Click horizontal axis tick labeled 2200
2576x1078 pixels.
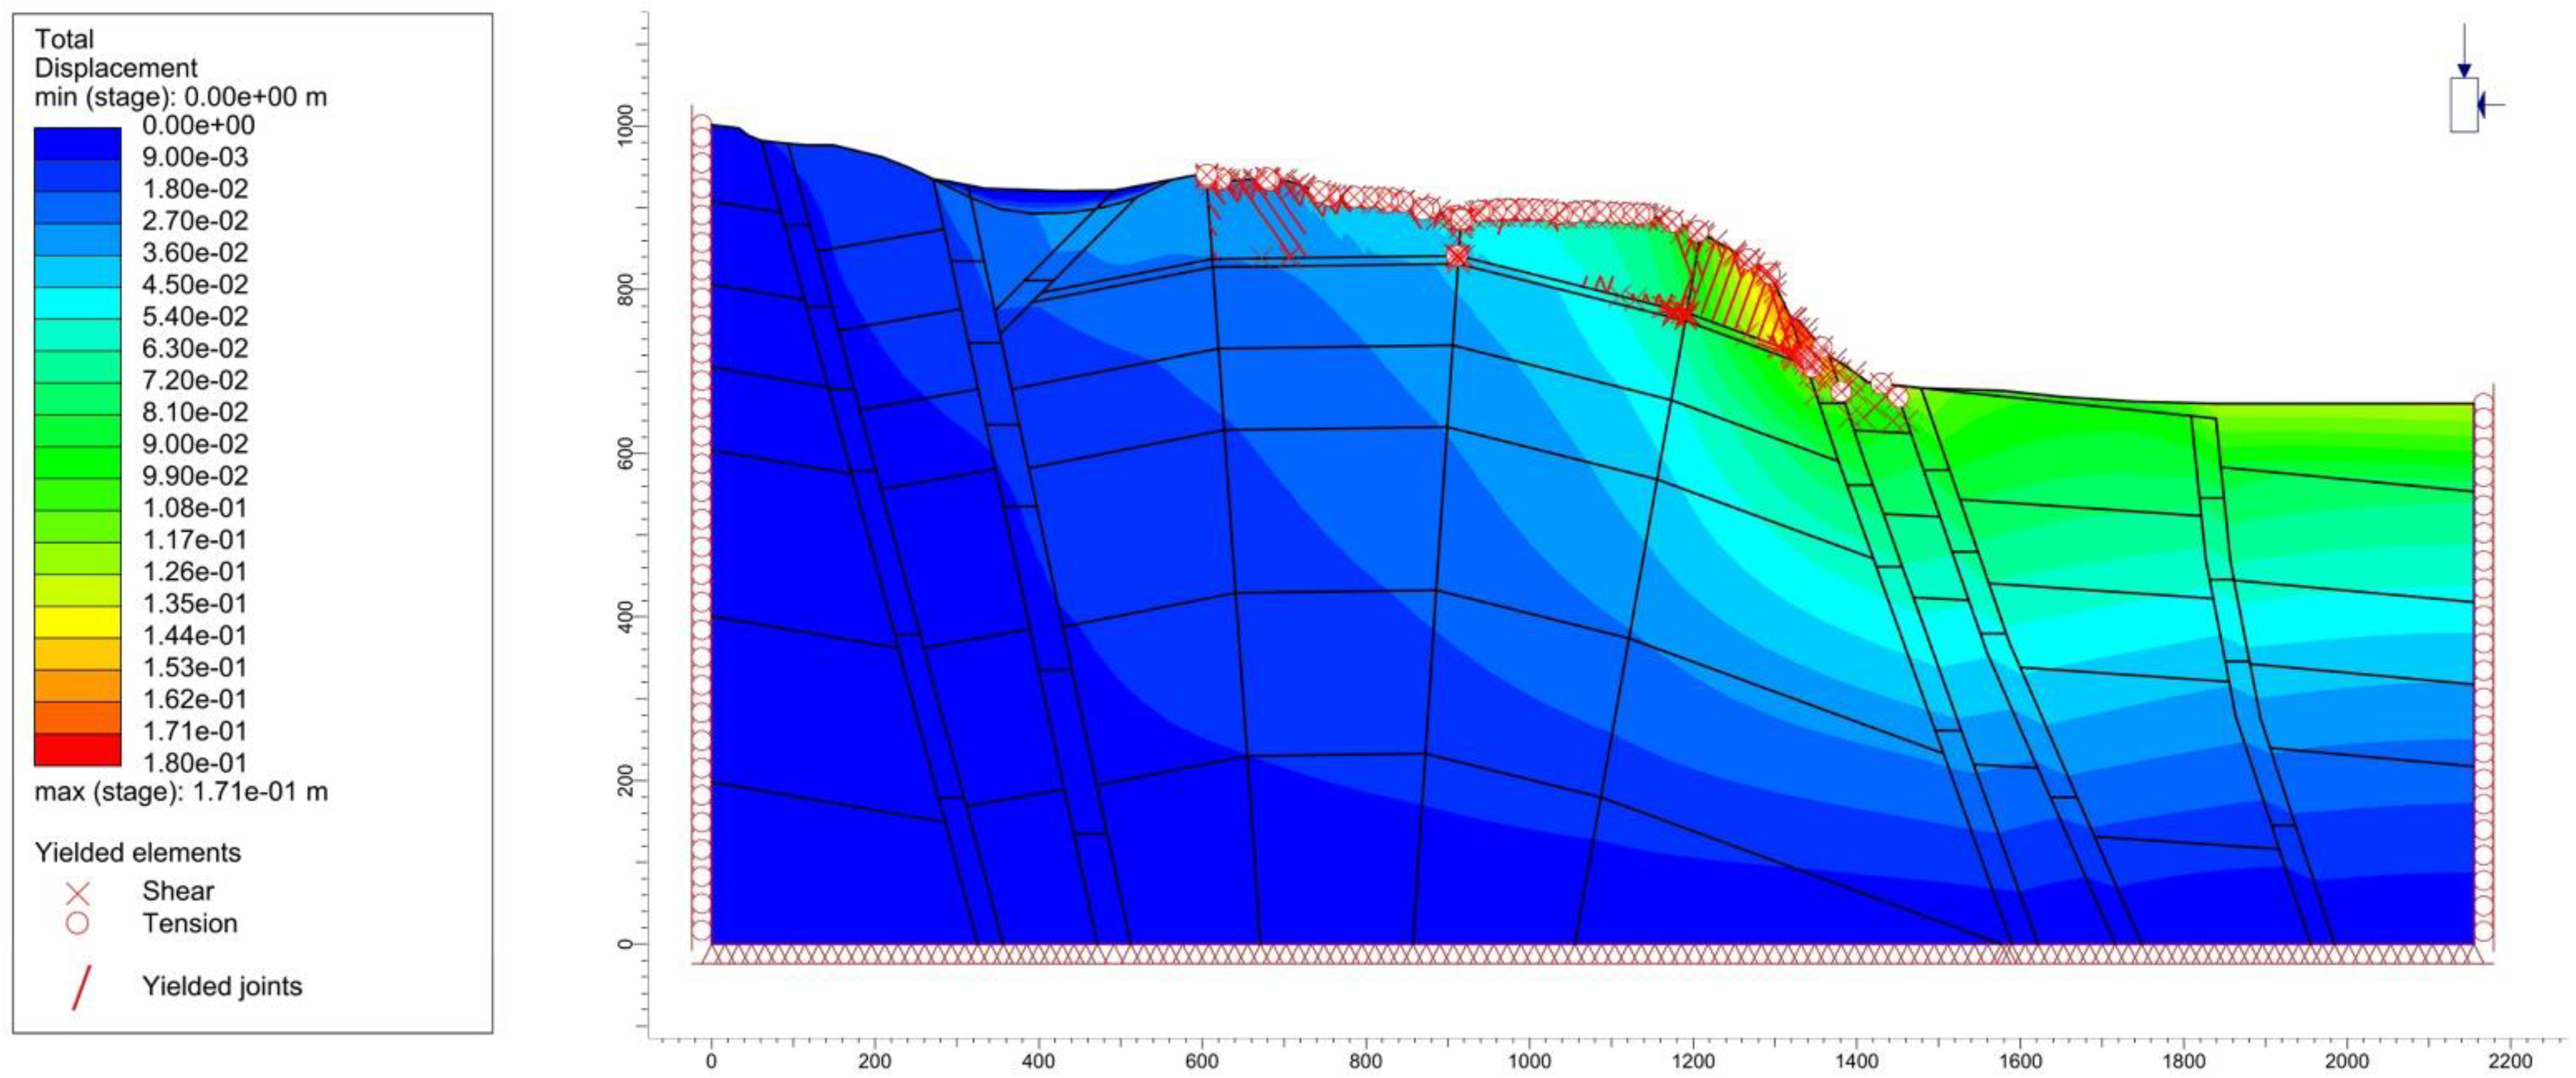[x=2510, y=1061]
